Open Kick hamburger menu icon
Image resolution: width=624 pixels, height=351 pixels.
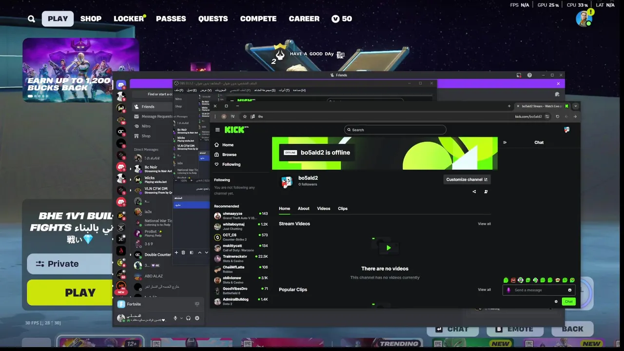point(217,130)
